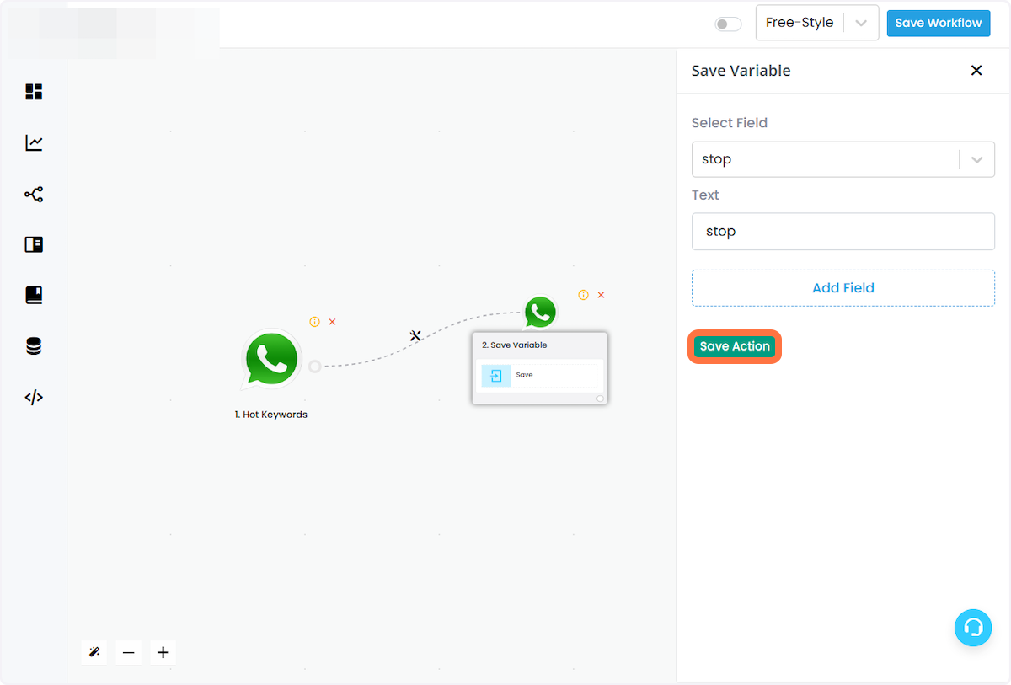Open the Free-Style mode dropdown
1011x685 pixels.
click(x=817, y=23)
